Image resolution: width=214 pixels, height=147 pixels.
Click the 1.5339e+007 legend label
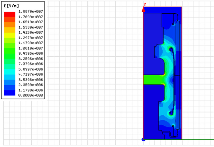(x=31, y=27)
